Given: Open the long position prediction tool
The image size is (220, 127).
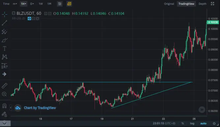Looking at the screenshot, I should (x=5, y=66).
